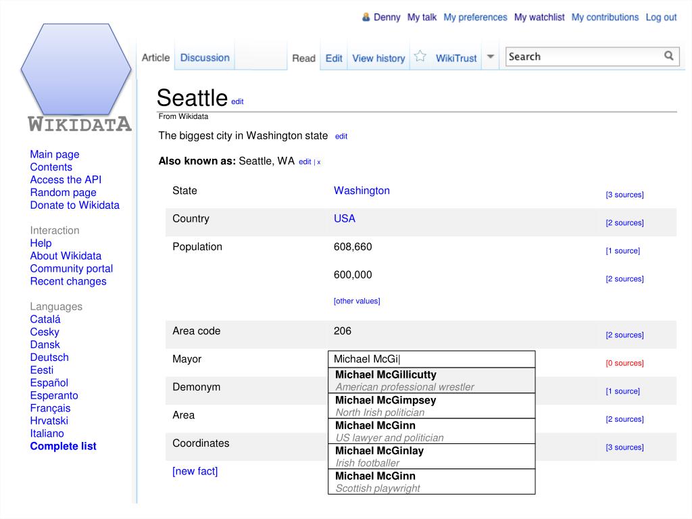
Task: Open the Edit tab
Action: coord(334,58)
